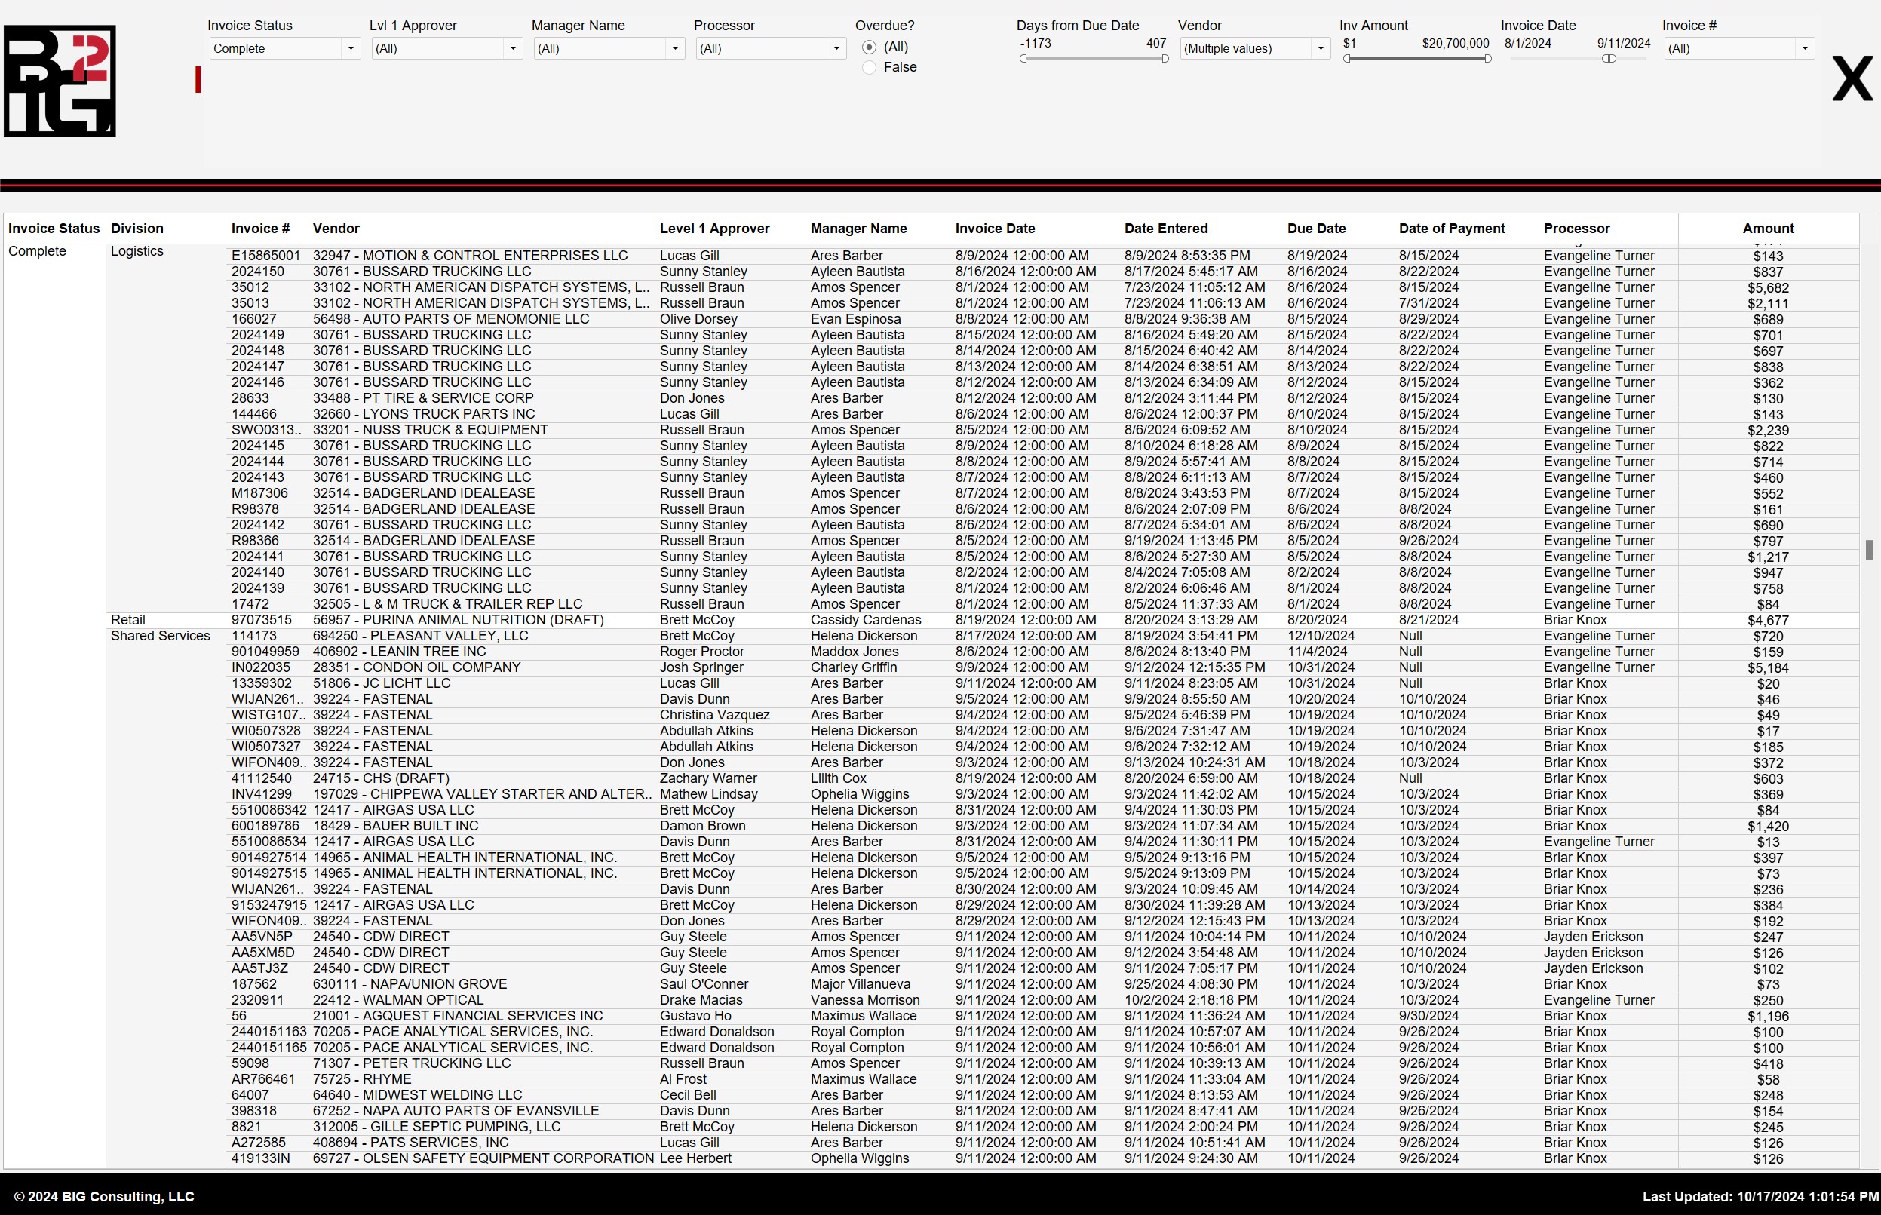Click vendor NAPA/UNION GROVE
The height and width of the screenshot is (1215, 1881).
pos(410,985)
